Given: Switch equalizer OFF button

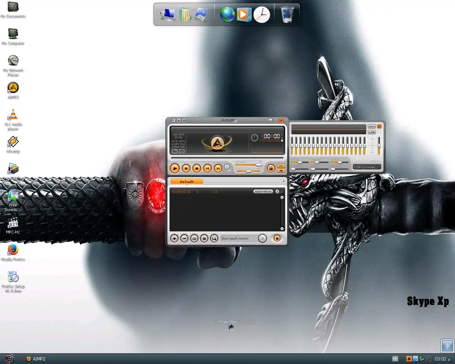Looking at the screenshot, I should coord(372,127).
